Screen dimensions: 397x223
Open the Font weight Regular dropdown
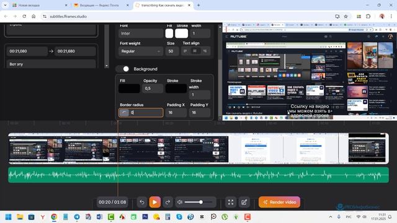pos(141,51)
